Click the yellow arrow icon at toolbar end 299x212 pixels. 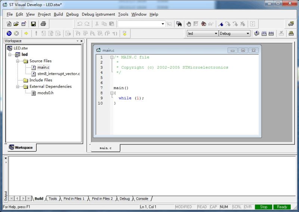(x=124, y=33)
